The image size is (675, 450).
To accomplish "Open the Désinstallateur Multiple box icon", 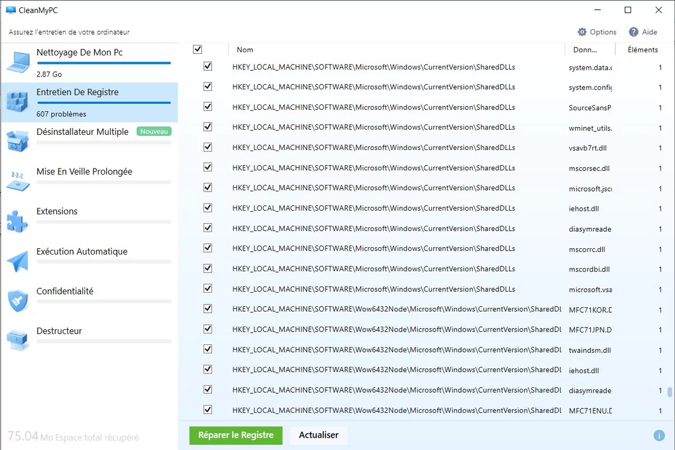I will coord(18,142).
